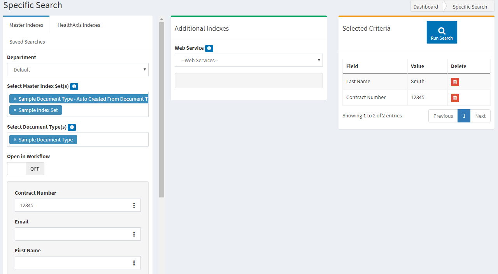Screen dimensions: 498x274
Task: Go to Dashboard via breadcrumb
Action: (x=426, y=7)
